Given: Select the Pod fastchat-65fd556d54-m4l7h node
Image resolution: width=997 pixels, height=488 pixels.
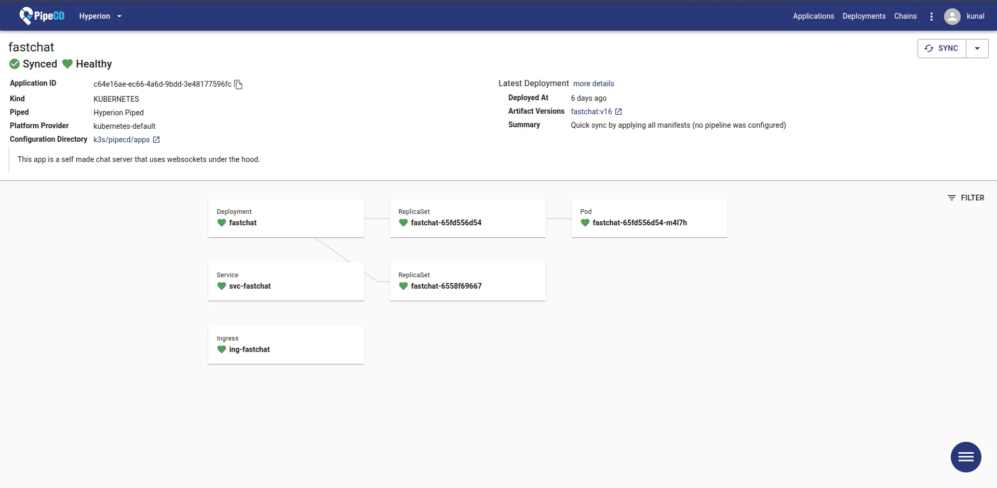Looking at the screenshot, I should [650, 218].
